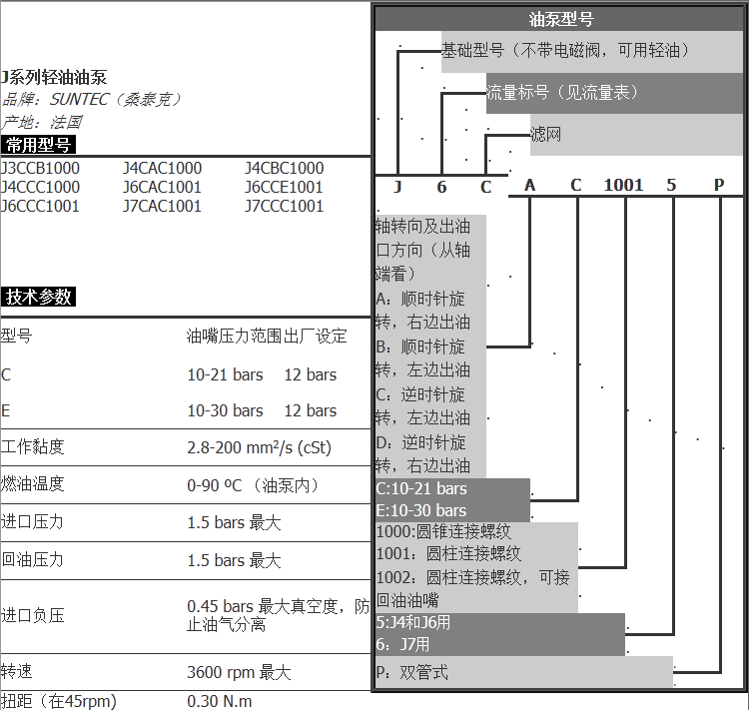Click the 10-21 bars value in row C
The height and width of the screenshot is (710, 749).
pyautogui.click(x=225, y=374)
